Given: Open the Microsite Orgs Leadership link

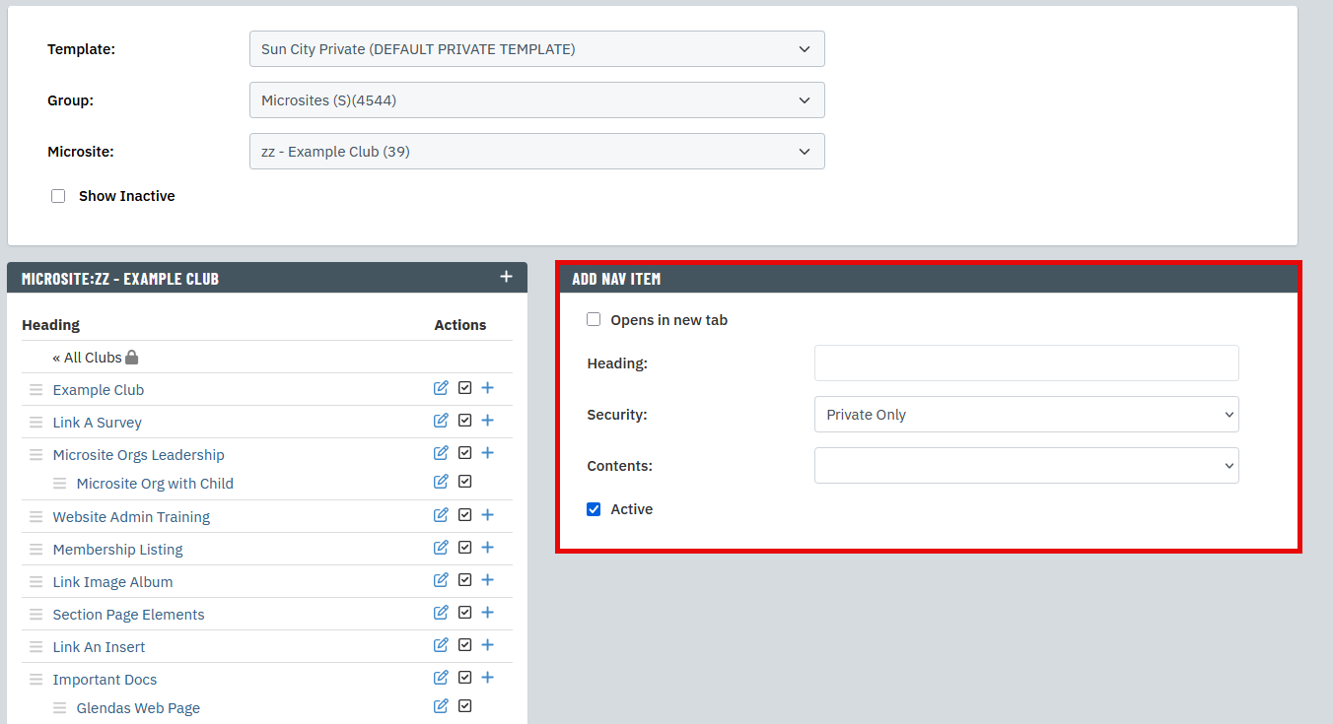Looking at the screenshot, I should (x=138, y=455).
